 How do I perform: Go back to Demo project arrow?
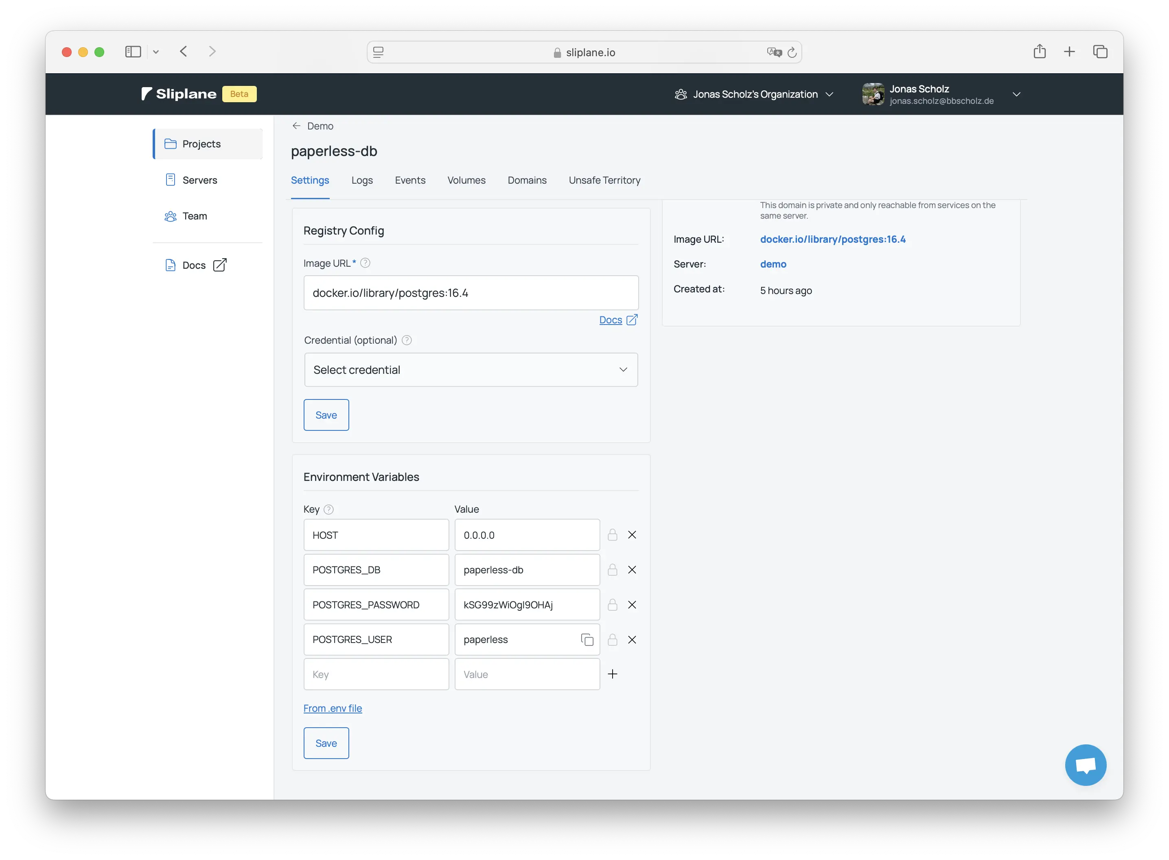[x=297, y=126]
